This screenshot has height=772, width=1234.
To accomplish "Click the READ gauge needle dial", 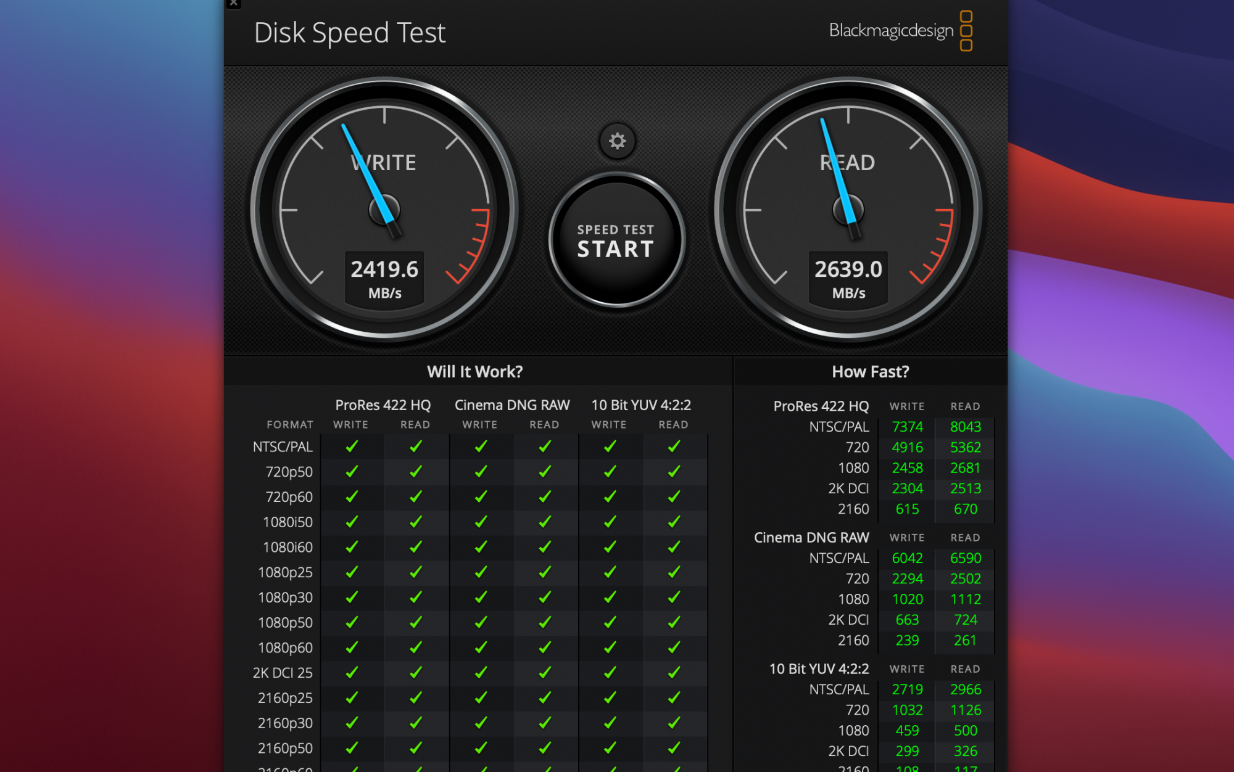I will tap(848, 210).
